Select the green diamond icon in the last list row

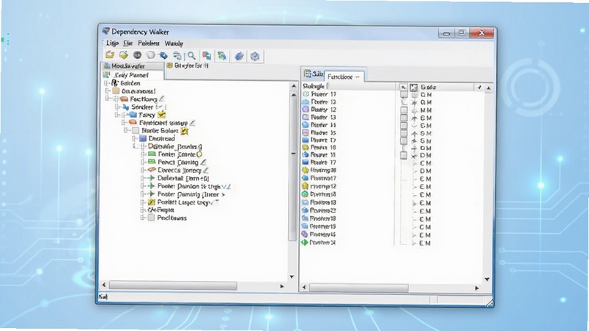(x=305, y=243)
